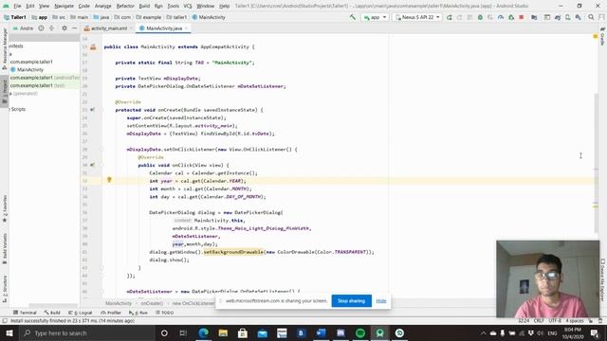This screenshot has height=341, width=607.
Task: Open Resource Manager side panel
Action: (x=5, y=48)
